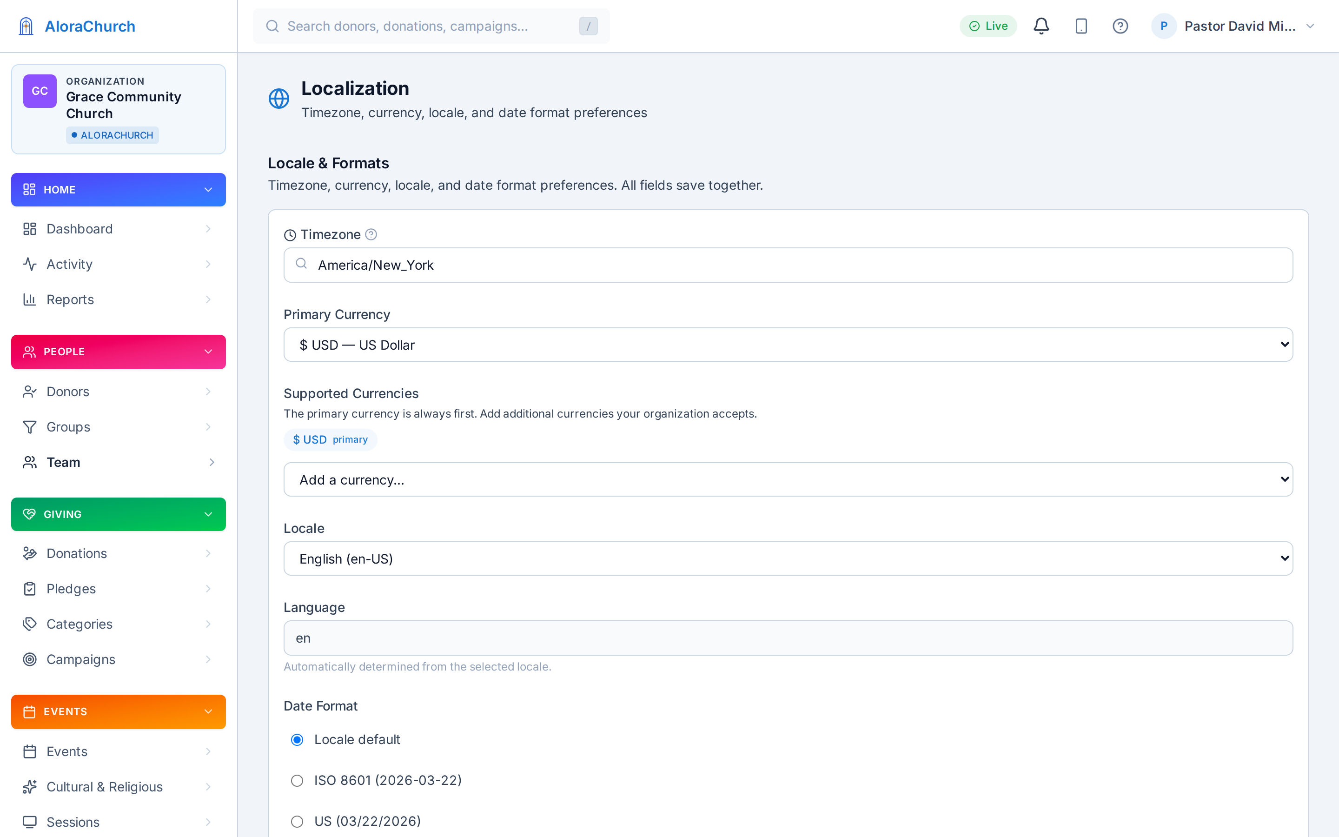Click the Timezone help tooltip icon

[371, 235]
